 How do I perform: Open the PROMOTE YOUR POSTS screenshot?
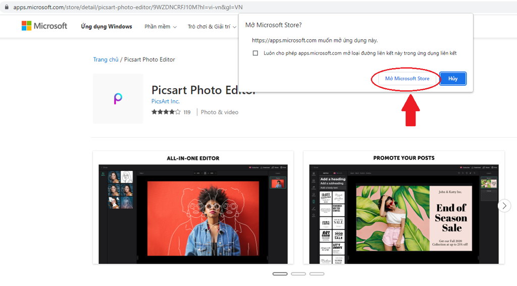404,208
